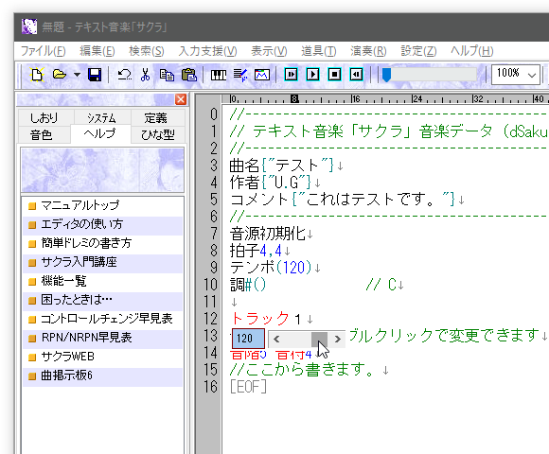The image size is (549, 454).
Task: Stop playback
Action: click(334, 74)
